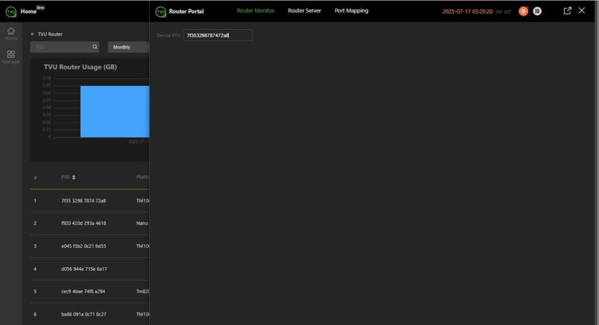This screenshot has width=599, height=325.
Task: Open the globe language icon
Action: (x=537, y=12)
